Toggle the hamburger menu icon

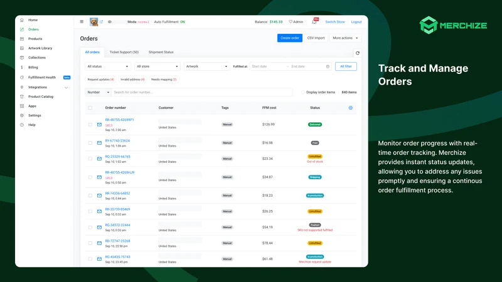click(82, 22)
